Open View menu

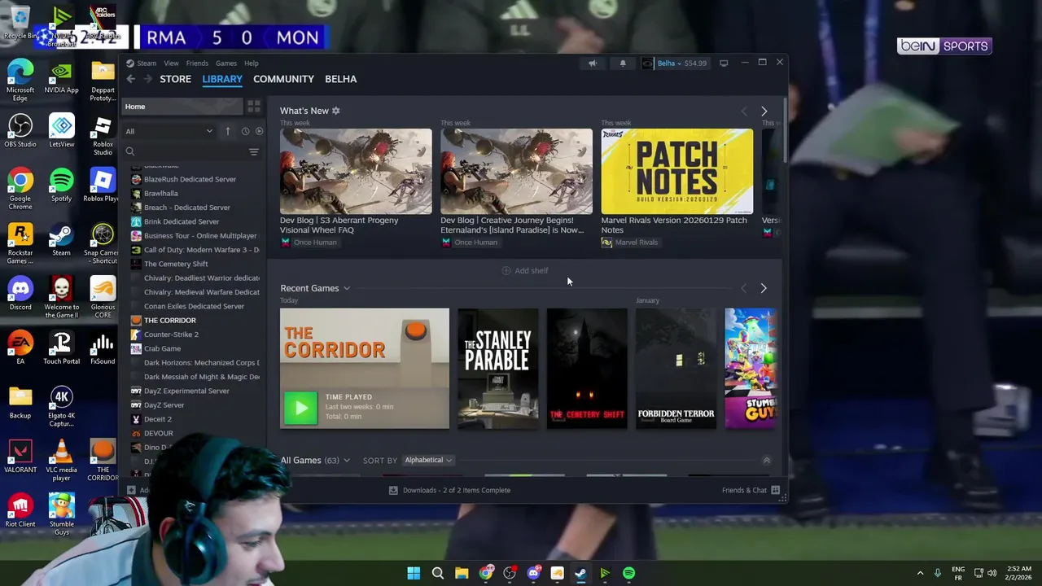click(x=171, y=63)
